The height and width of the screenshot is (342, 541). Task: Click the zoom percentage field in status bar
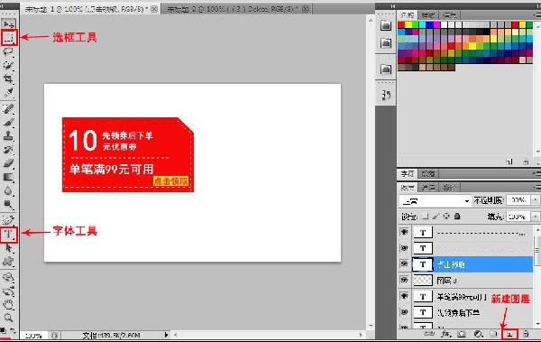[x=34, y=336]
